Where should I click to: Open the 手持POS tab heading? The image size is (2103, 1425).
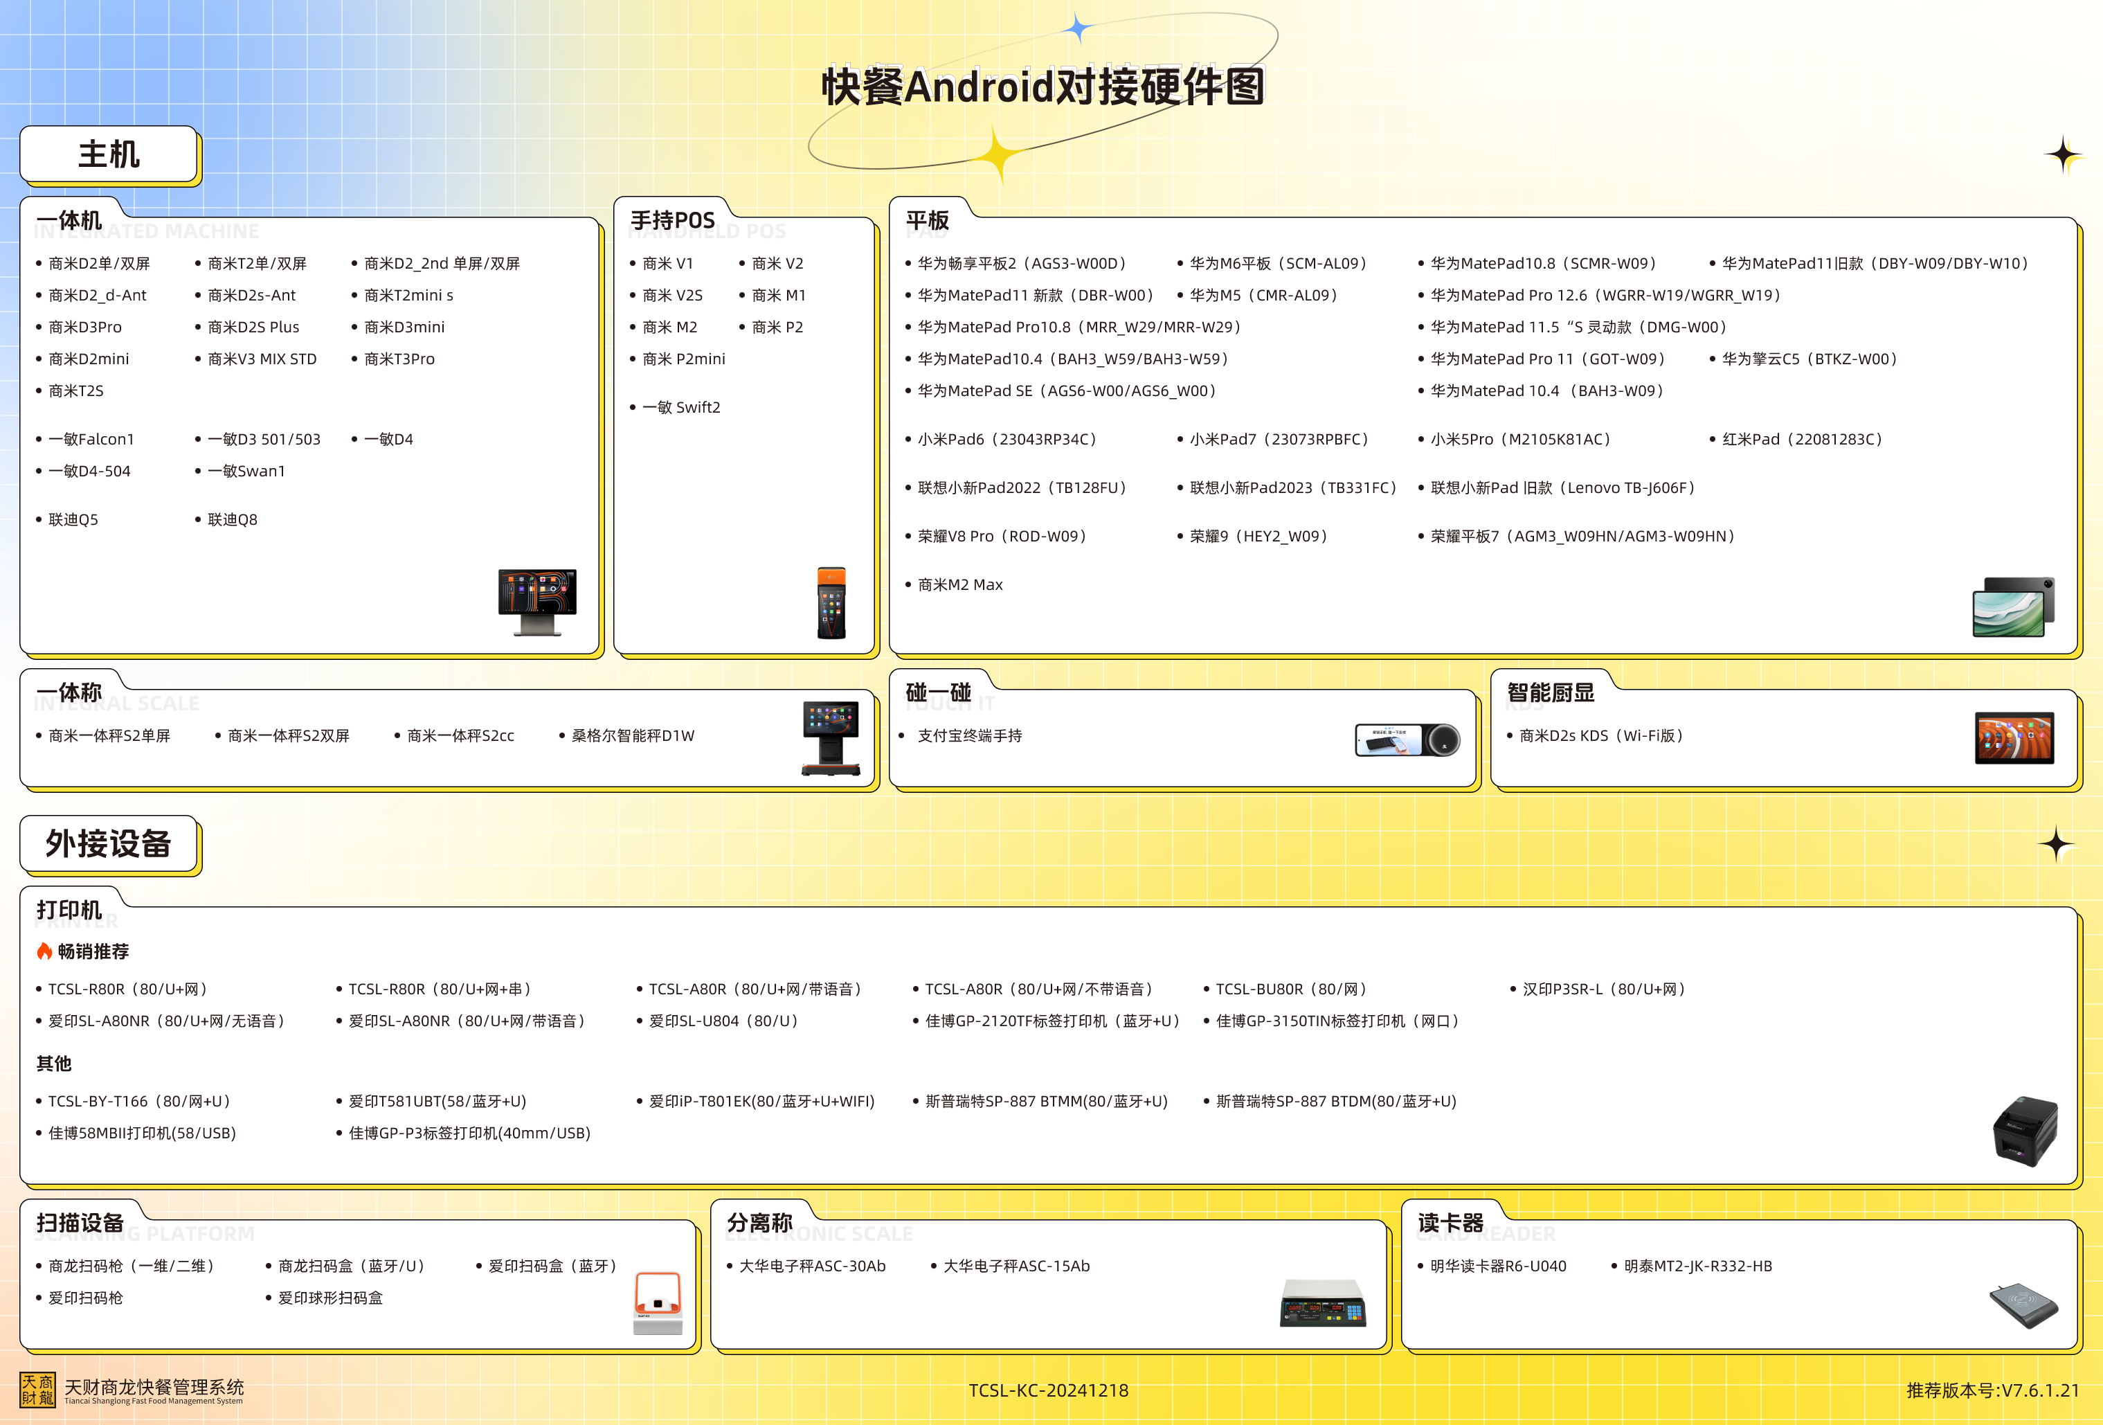(x=672, y=220)
